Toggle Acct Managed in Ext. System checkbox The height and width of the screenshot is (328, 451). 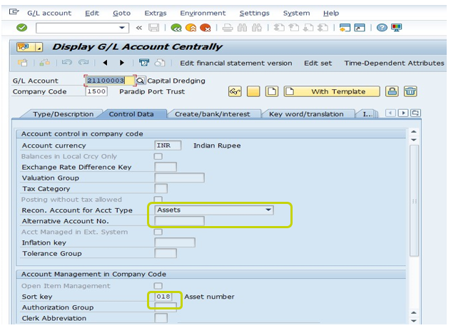tap(158, 232)
